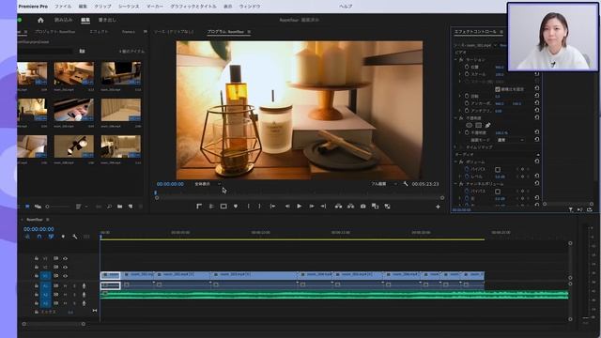The width and height of the screenshot is (601, 338).
Task: Step forward one frame in program monitor
Action: tap(312, 207)
